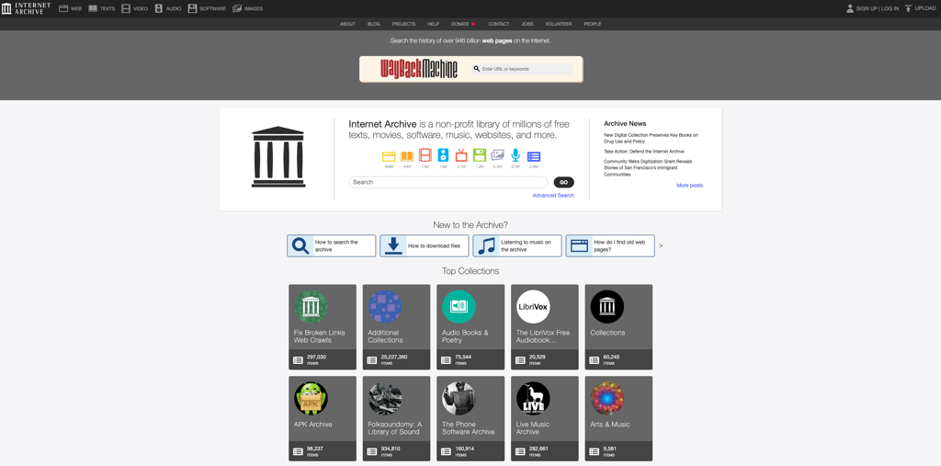This screenshot has height=466, width=941.
Task: Read the Drug Use and Policy collection news post
Action: point(652,138)
